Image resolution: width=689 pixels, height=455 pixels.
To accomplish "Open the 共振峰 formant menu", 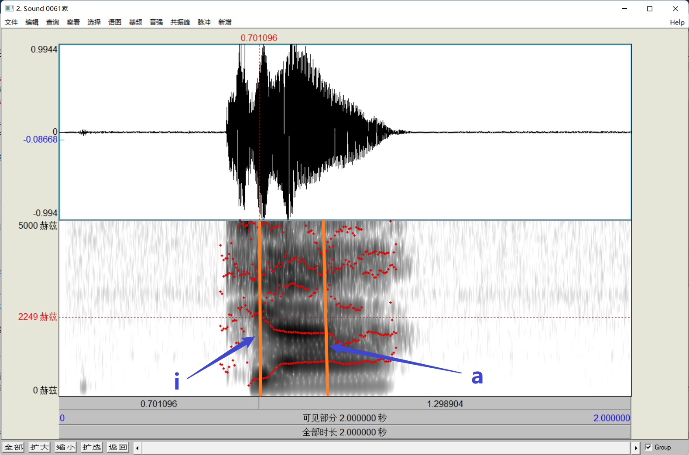I will coord(180,22).
